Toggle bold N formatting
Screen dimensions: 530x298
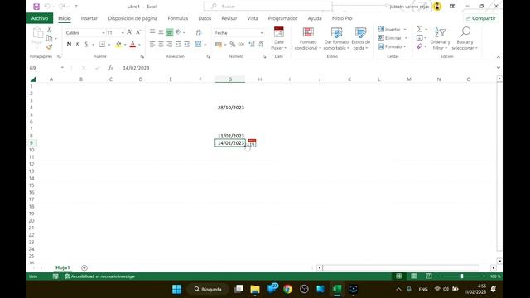pyautogui.click(x=69, y=44)
